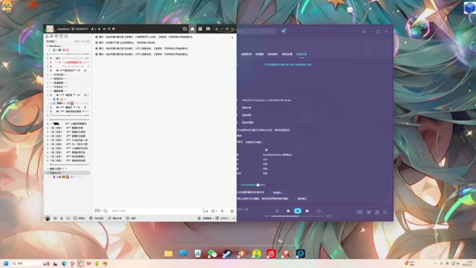Viewport: 476px width, 268px height.
Task: Open the home page icon in YY window header
Action: click(192, 29)
